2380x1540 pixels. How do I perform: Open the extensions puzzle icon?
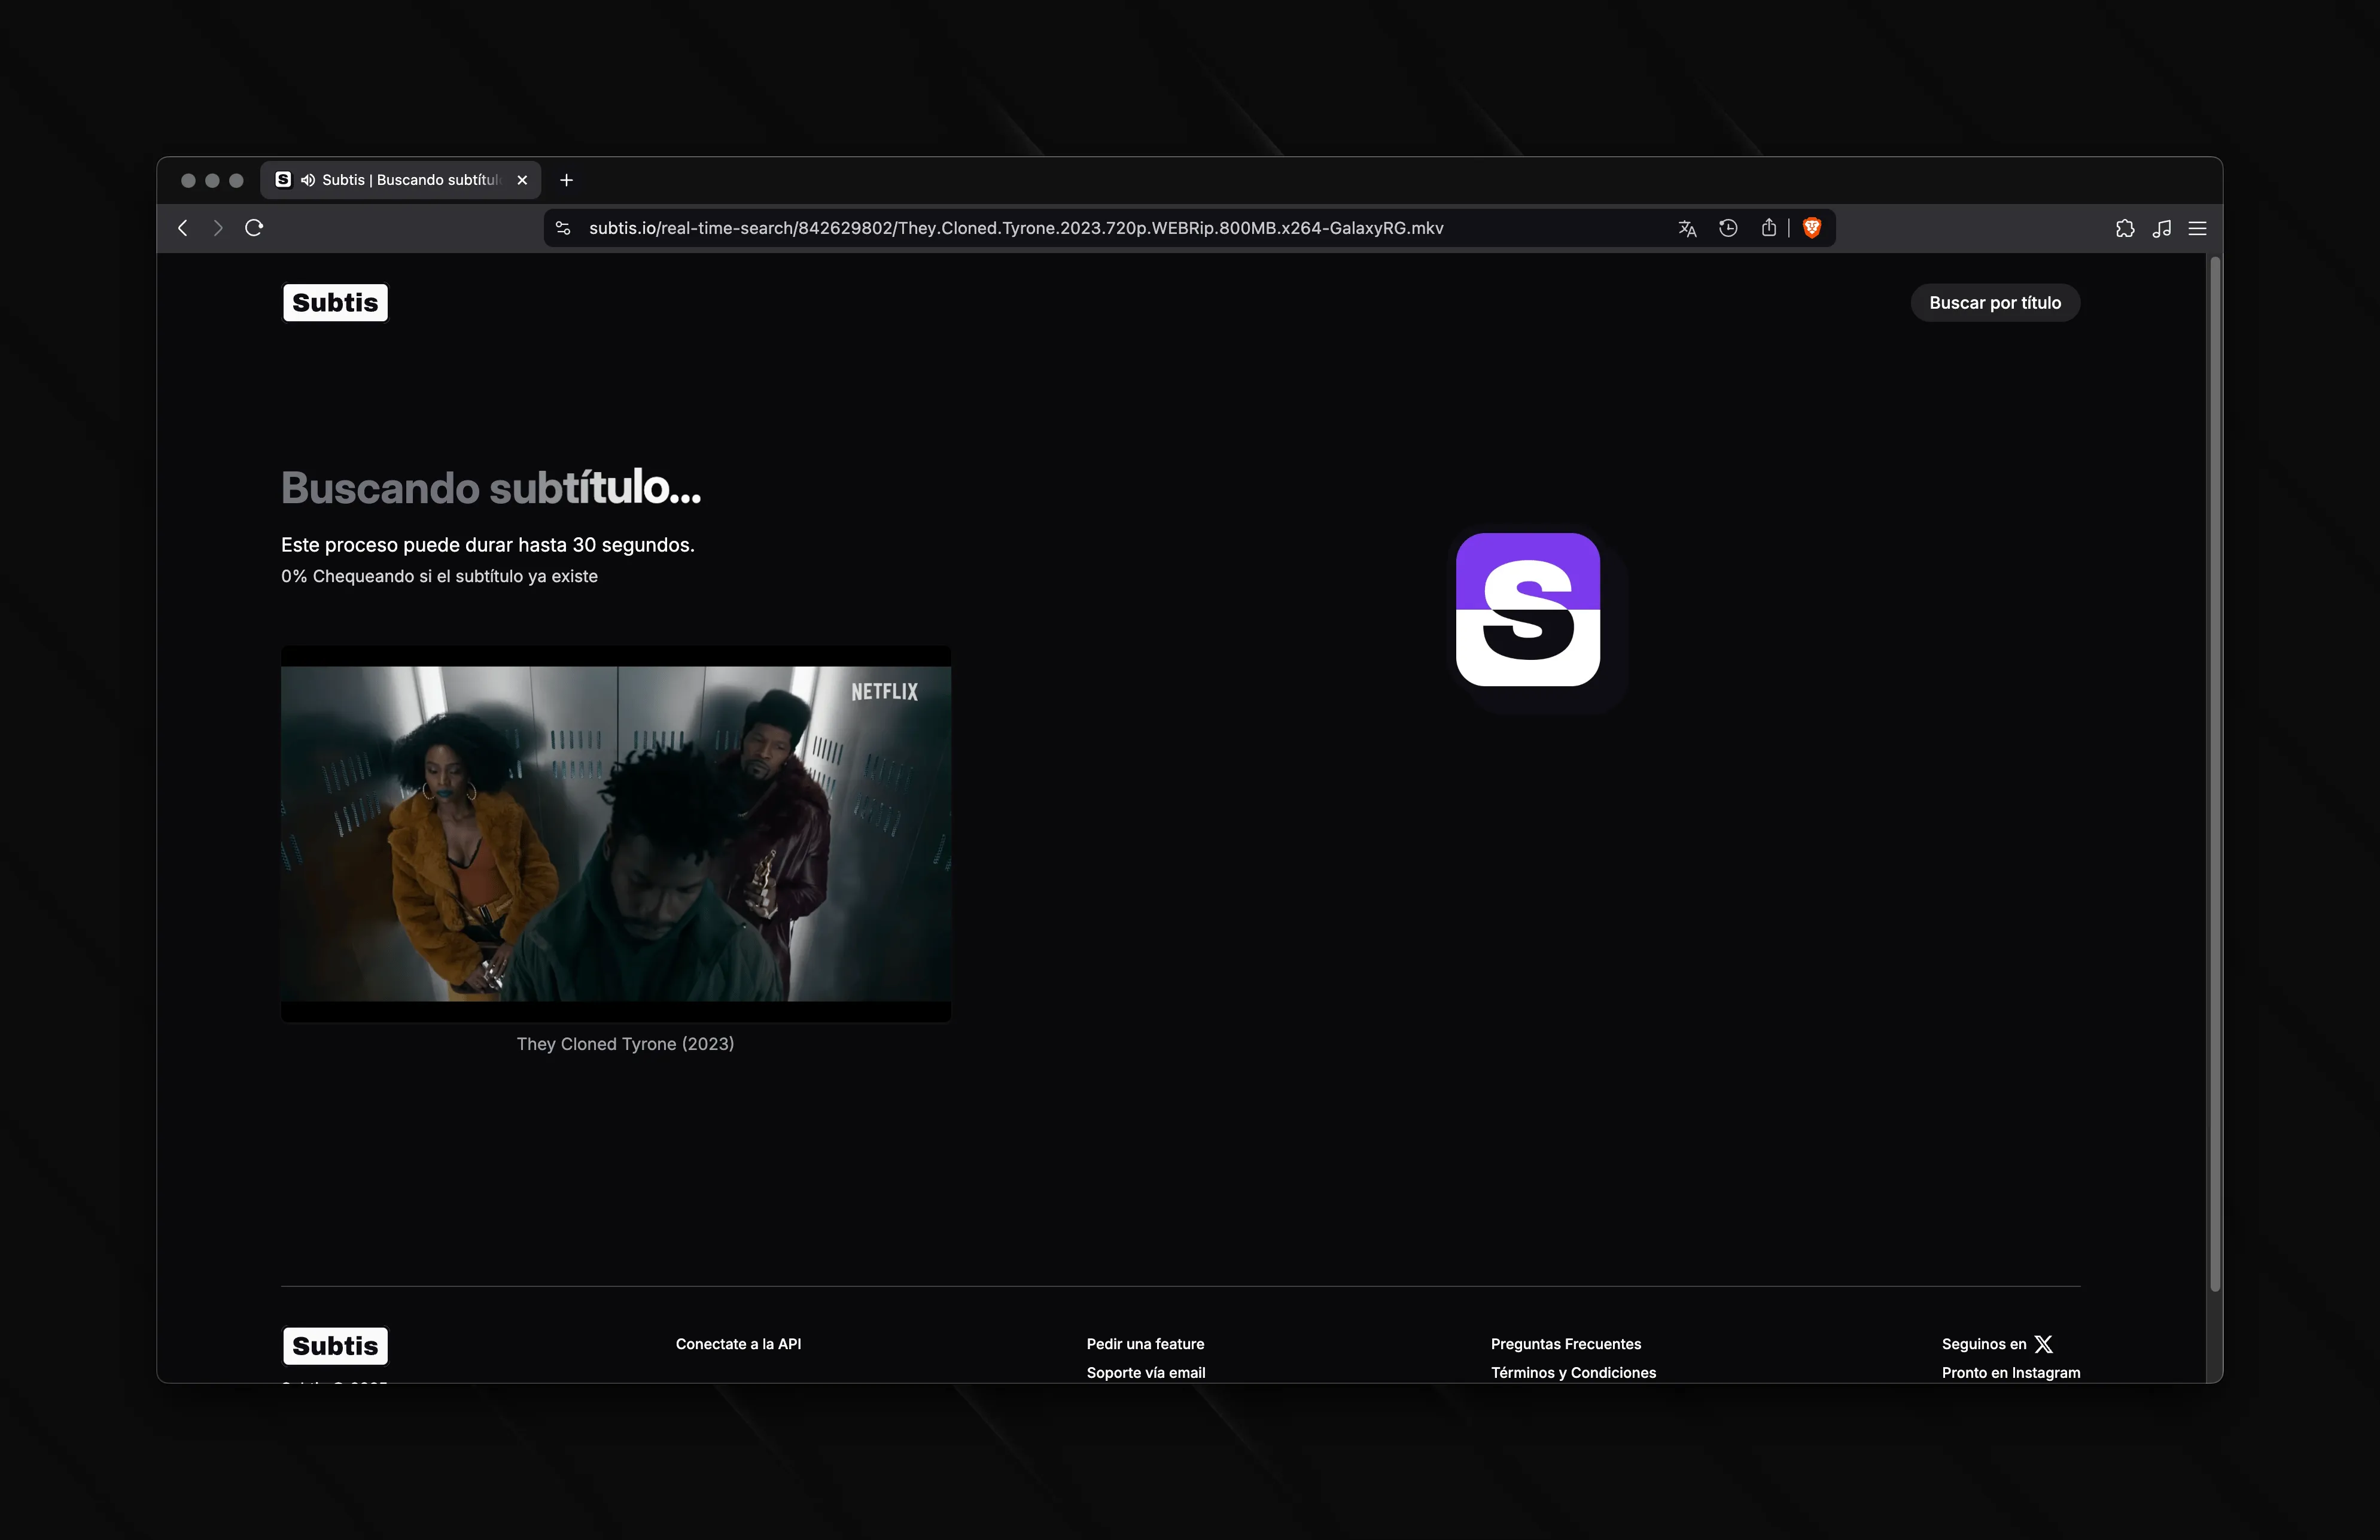[x=2125, y=228]
